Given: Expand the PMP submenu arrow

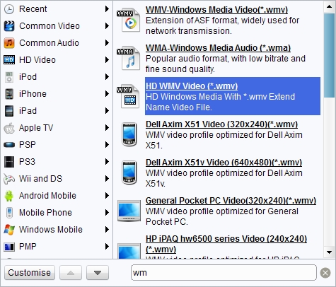Looking at the screenshot, I should [107, 247].
